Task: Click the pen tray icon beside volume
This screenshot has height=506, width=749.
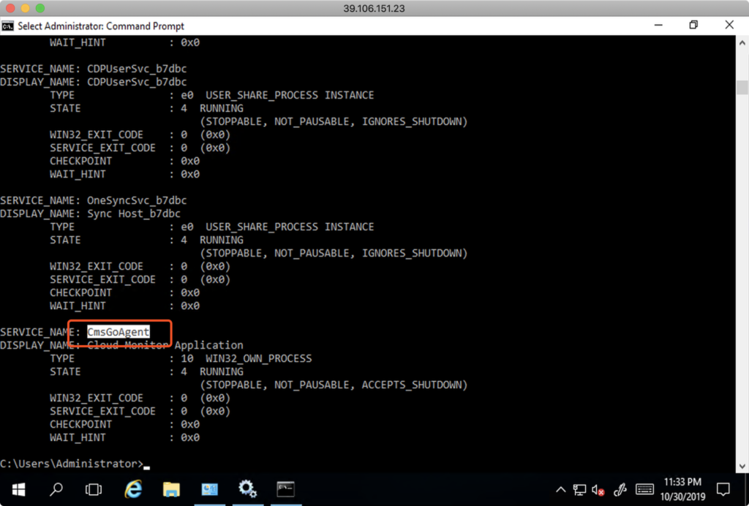Action: point(620,489)
